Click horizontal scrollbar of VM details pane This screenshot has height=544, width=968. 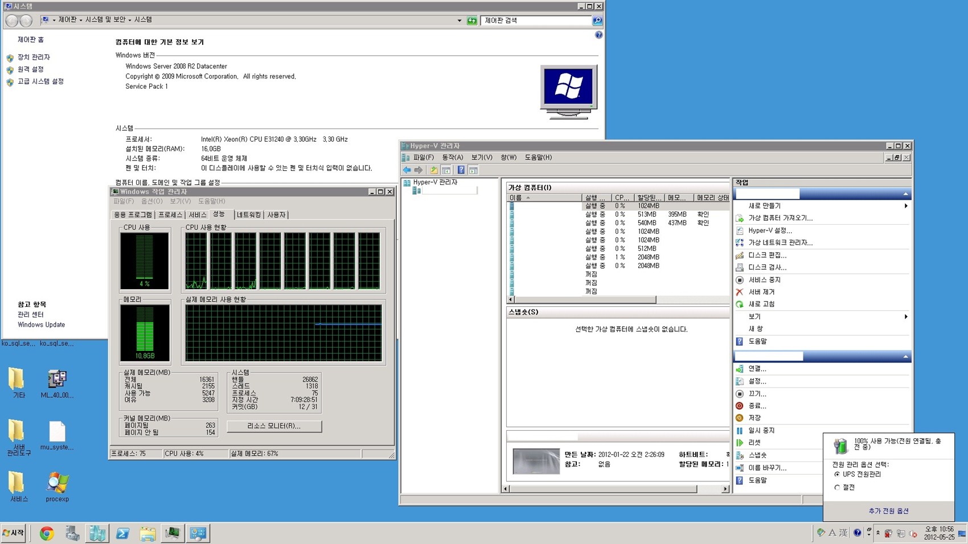pos(603,489)
